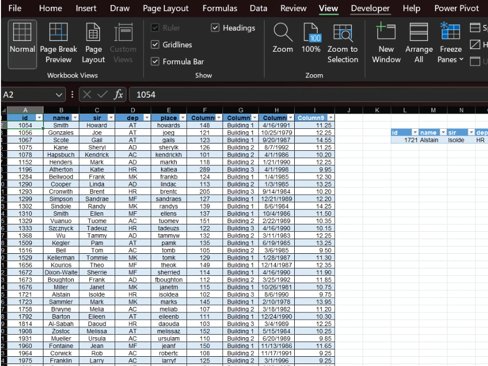Screen dimensions: 488x366
Task: Open the File tab
Action: 15,8
